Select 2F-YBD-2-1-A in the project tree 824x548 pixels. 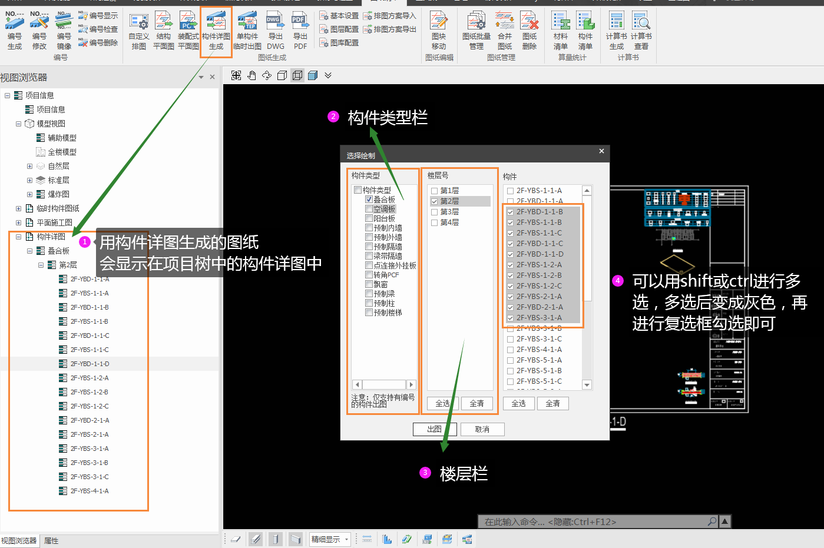pyautogui.click(x=90, y=420)
